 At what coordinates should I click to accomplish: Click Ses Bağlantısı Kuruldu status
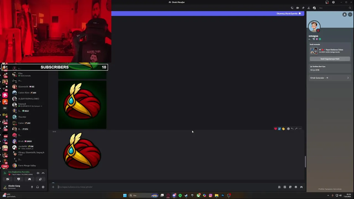point(19,172)
